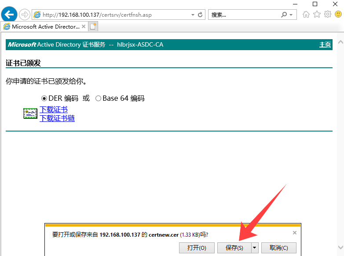Click the browser Forward arrow button

[x=24, y=15]
